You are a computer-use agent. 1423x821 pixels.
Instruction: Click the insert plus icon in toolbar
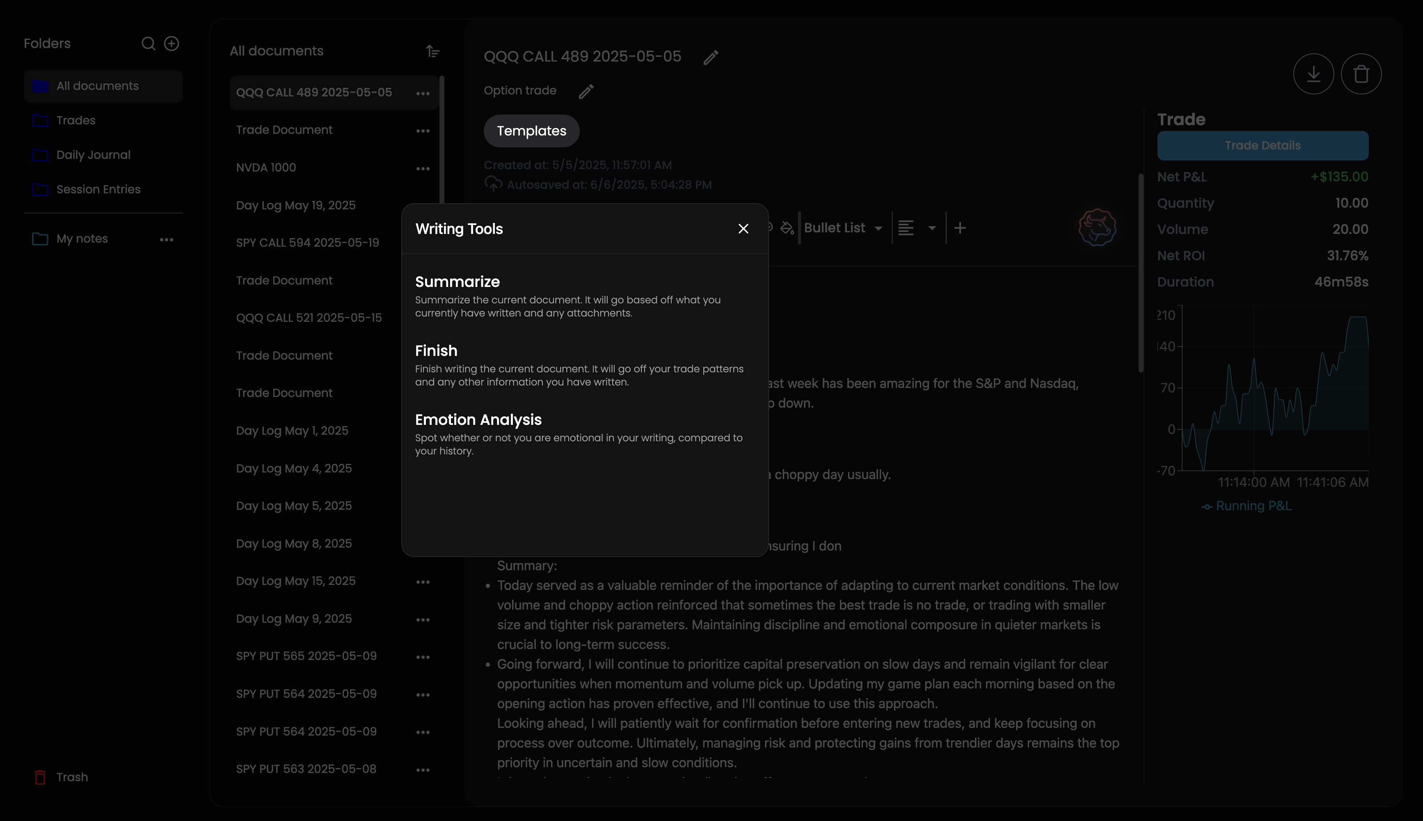tap(960, 227)
